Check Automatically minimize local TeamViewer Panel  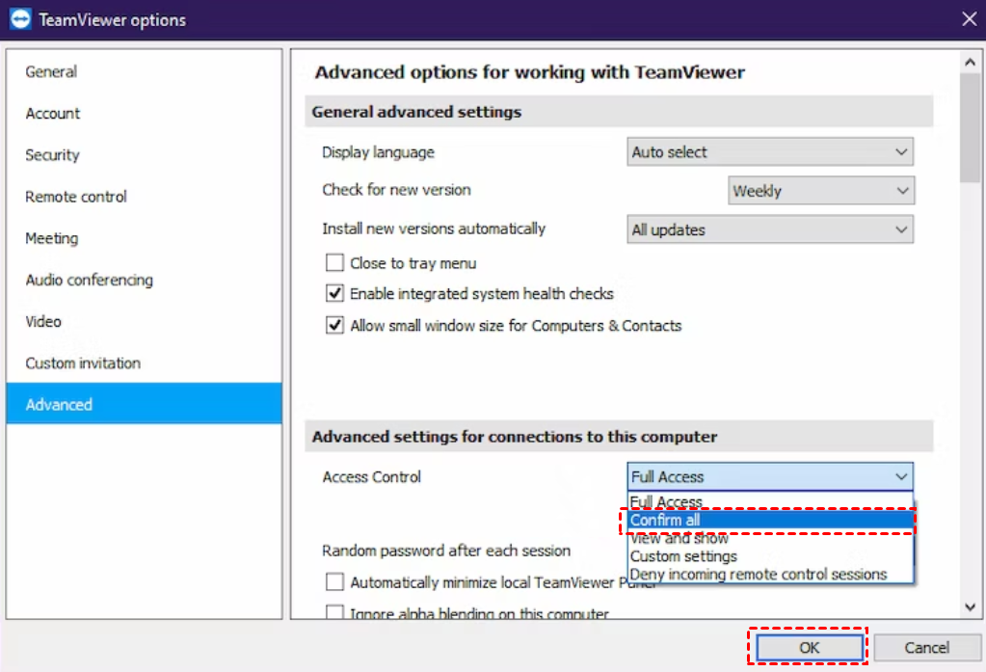334,581
